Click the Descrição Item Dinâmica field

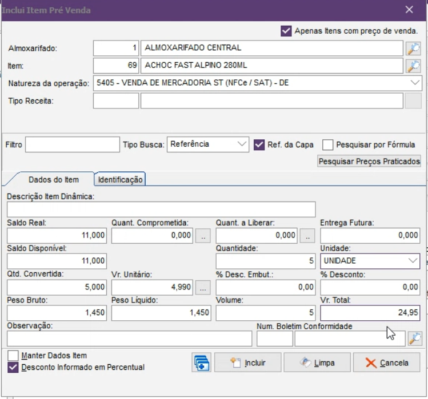pos(161,209)
